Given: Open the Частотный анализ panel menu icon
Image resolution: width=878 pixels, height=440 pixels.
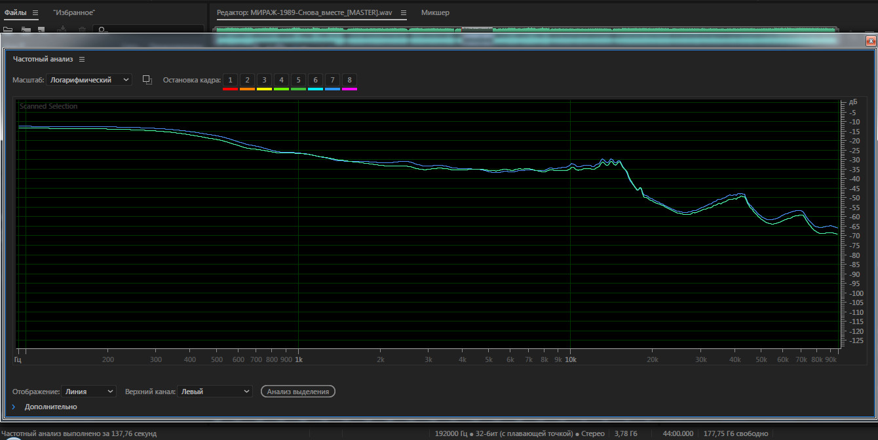Looking at the screenshot, I should (x=82, y=59).
